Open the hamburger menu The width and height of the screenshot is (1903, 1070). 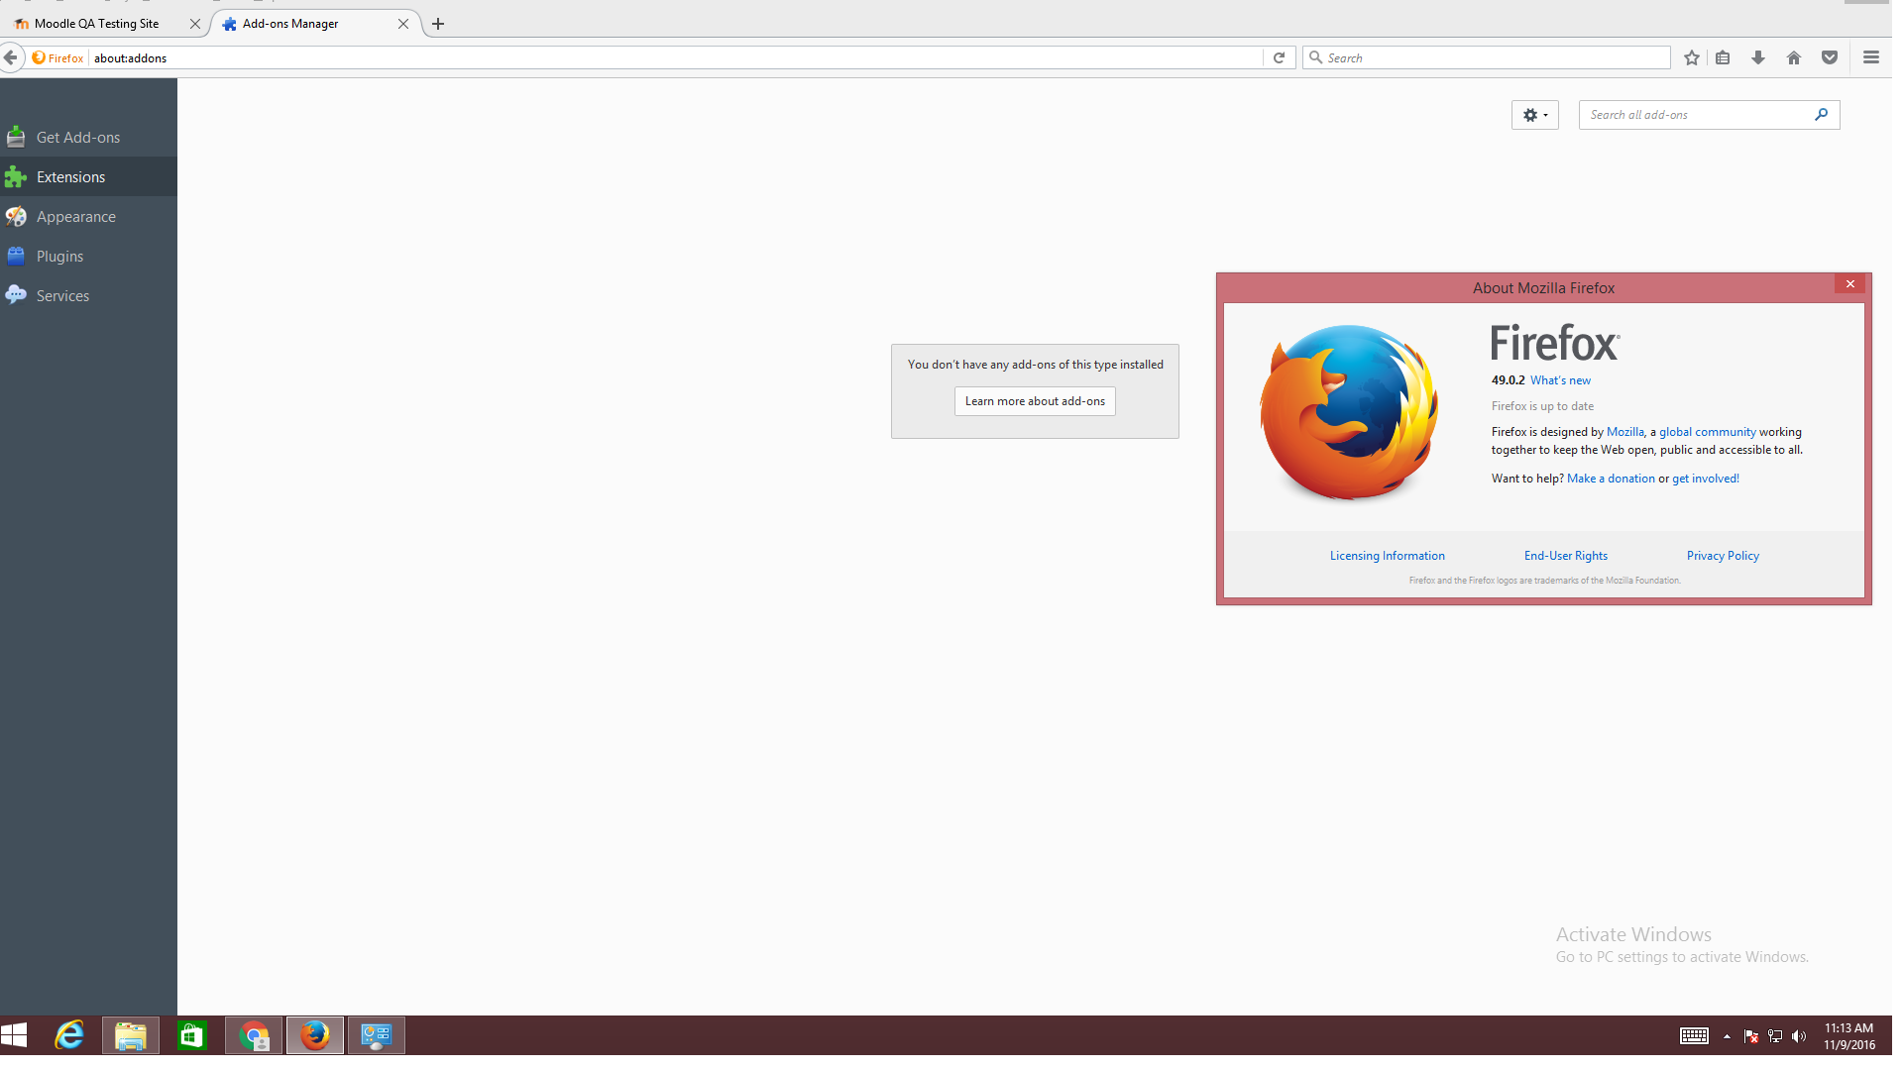[1871, 57]
